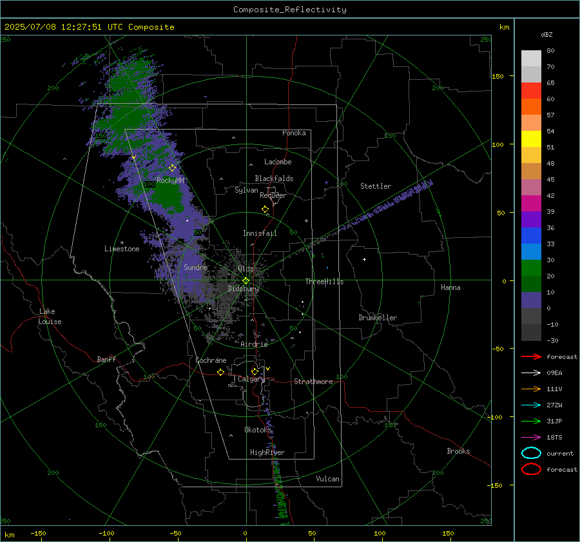Click the Olds city label

coord(246,269)
